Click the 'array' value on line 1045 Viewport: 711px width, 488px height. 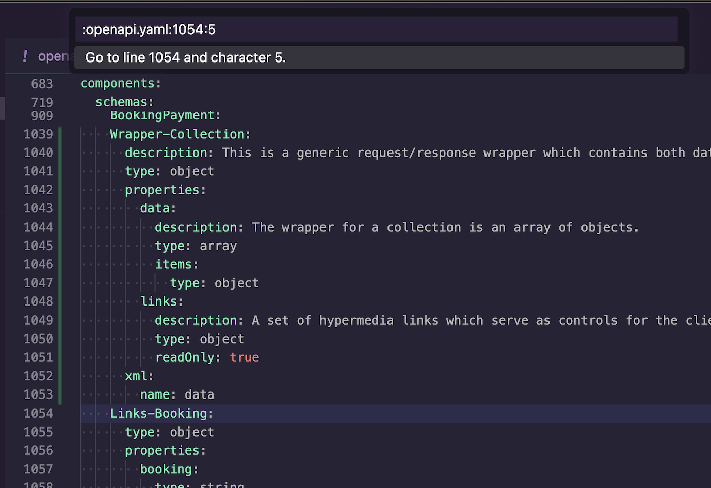point(218,246)
